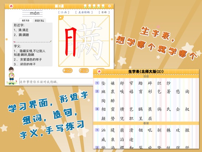
Task: Click the orange play button below writing grid
Action: point(67,70)
